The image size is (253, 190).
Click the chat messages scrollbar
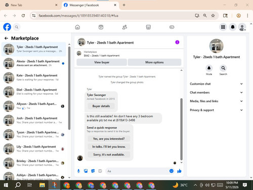tap(182, 129)
